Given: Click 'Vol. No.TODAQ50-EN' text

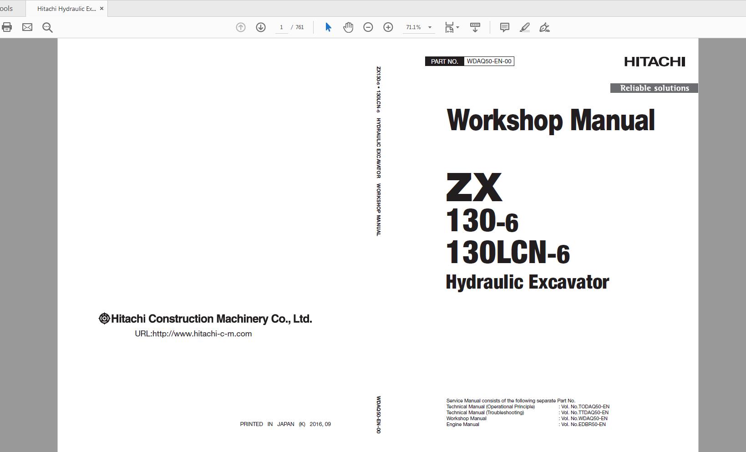Looking at the screenshot, I should click(x=585, y=407).
